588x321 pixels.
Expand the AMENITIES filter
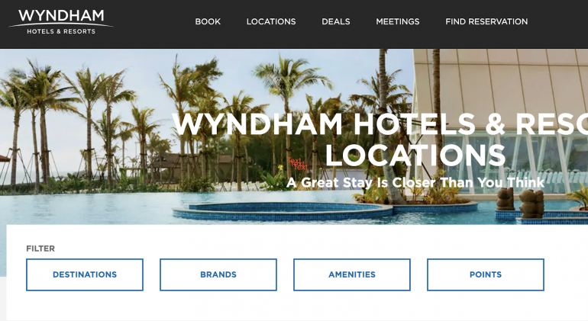point(352,274)
